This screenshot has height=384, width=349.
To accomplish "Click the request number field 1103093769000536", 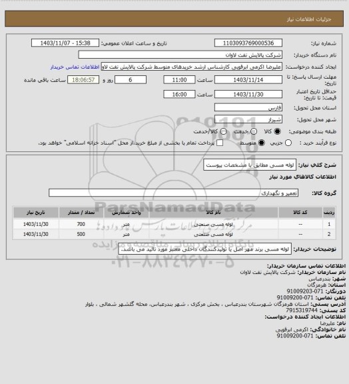I will (248, 43).
